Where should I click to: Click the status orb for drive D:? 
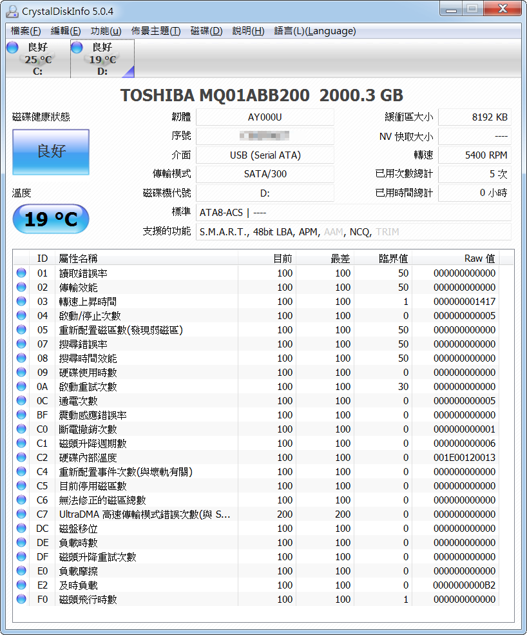(x=77, y=47)
